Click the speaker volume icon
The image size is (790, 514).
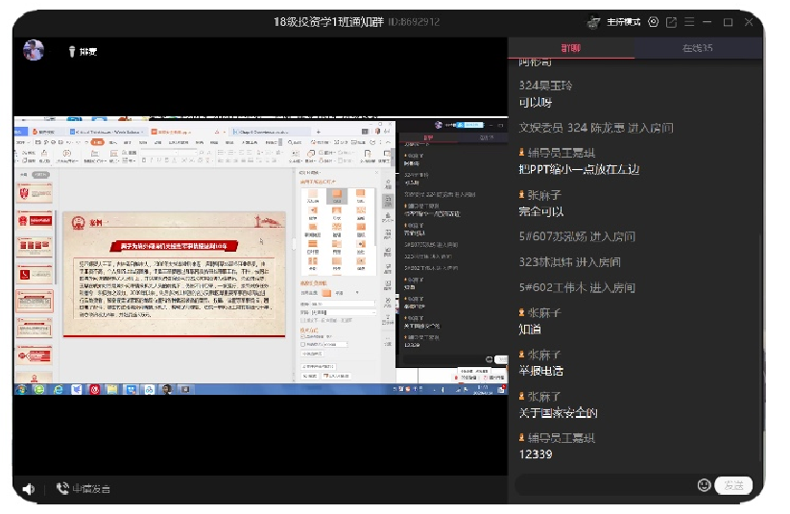tap(29, 489)
